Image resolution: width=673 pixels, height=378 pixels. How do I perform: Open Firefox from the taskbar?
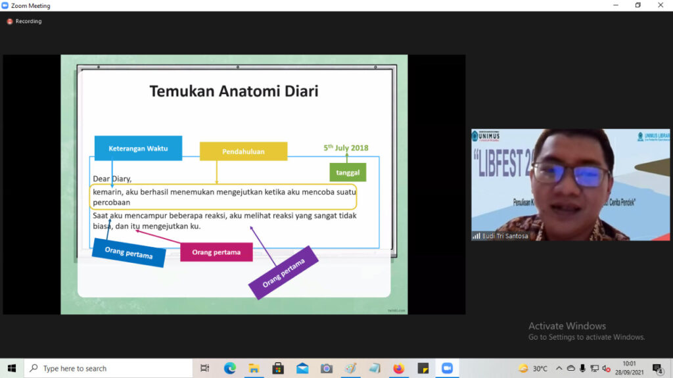(398, 368)
